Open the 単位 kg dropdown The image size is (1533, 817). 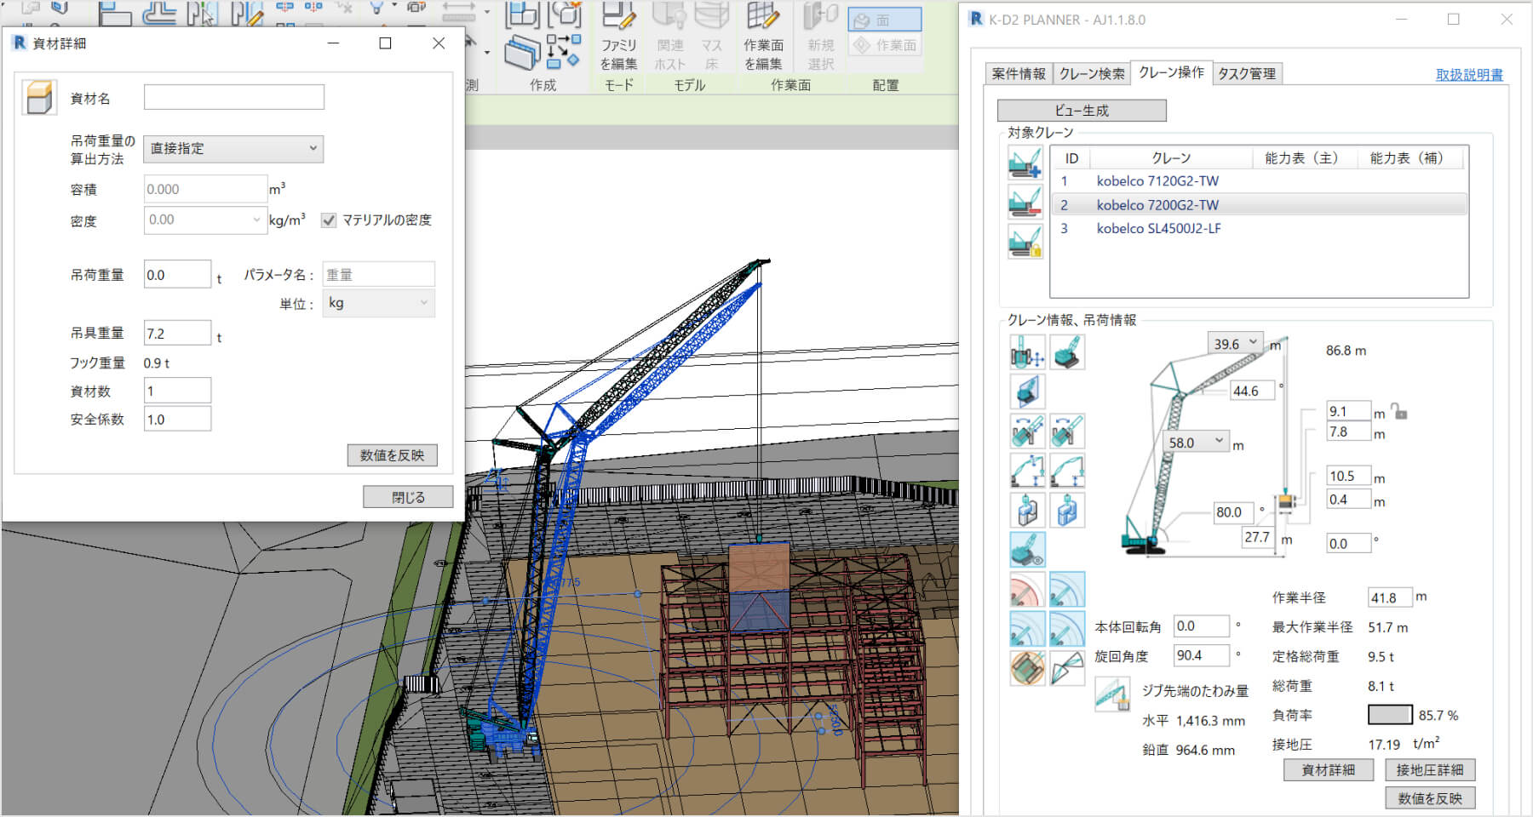(378, 303)
